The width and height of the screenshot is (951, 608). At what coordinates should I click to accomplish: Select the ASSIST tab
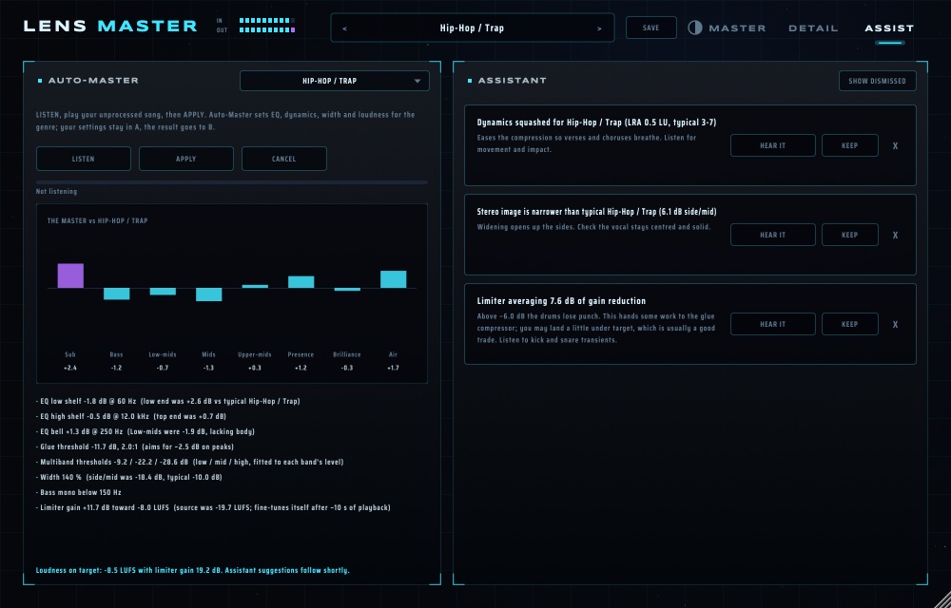(x=889, y=28)
